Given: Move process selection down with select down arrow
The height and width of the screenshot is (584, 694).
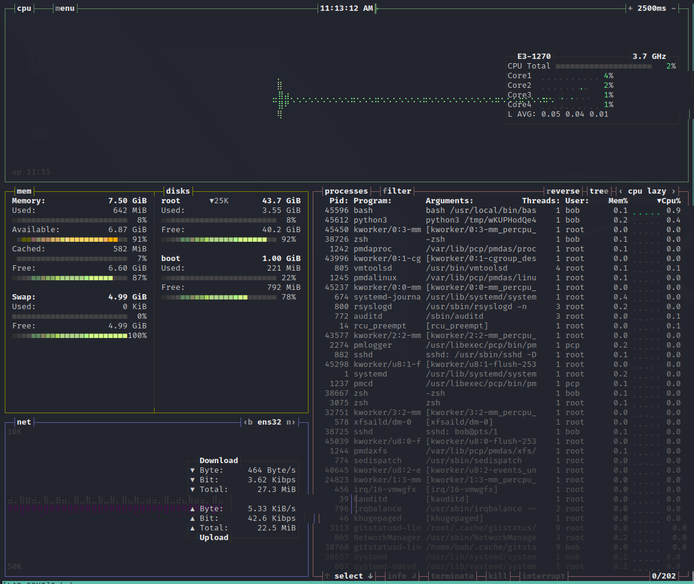Looking at the screenshot, I should (x=370, y=576).
